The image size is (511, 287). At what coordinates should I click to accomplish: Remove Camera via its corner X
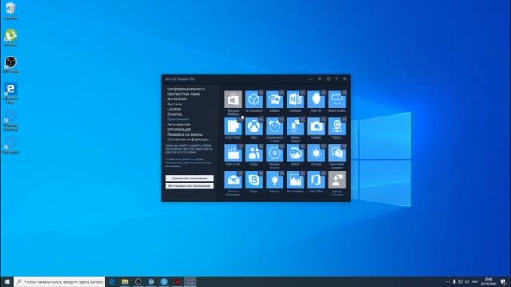coord(323,120)
